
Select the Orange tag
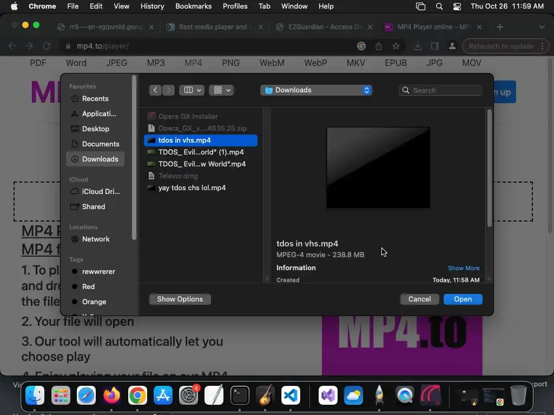95,302
